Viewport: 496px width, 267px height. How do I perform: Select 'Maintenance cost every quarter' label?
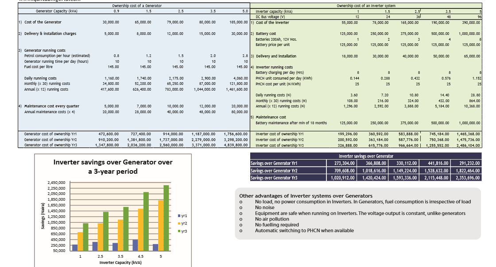pyautogui.click(x=52, y=106)
